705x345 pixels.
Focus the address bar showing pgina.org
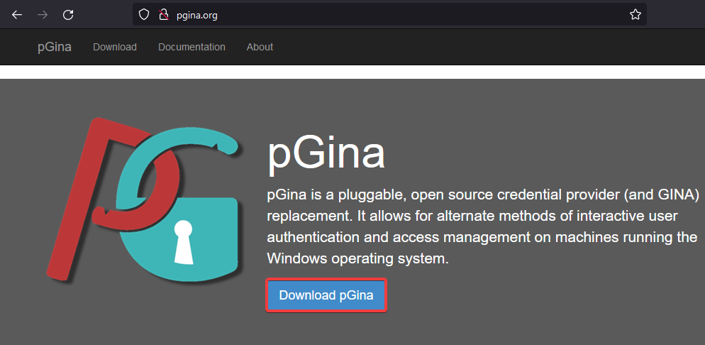[x=390, y=14]
